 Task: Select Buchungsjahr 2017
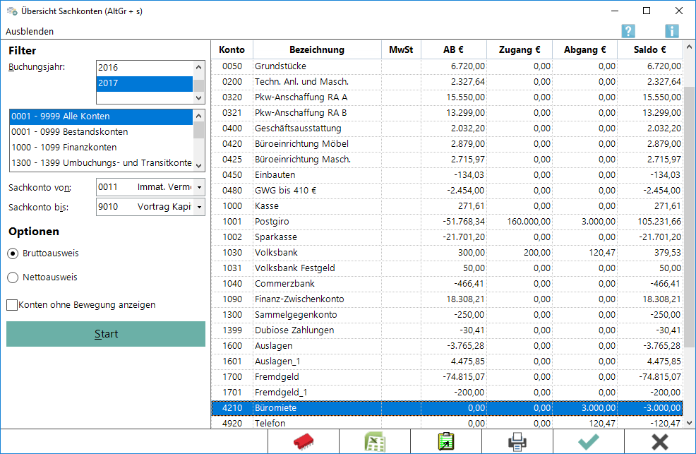pyautogui.click(x=145, y=83)
